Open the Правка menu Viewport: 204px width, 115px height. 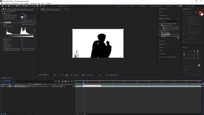(7, 4)
